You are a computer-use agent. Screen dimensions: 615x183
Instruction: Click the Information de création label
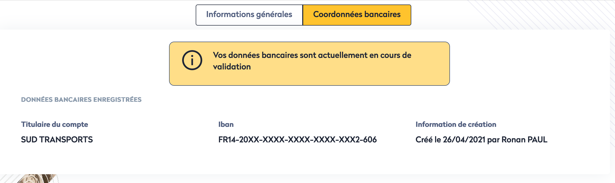coord(456,125)
